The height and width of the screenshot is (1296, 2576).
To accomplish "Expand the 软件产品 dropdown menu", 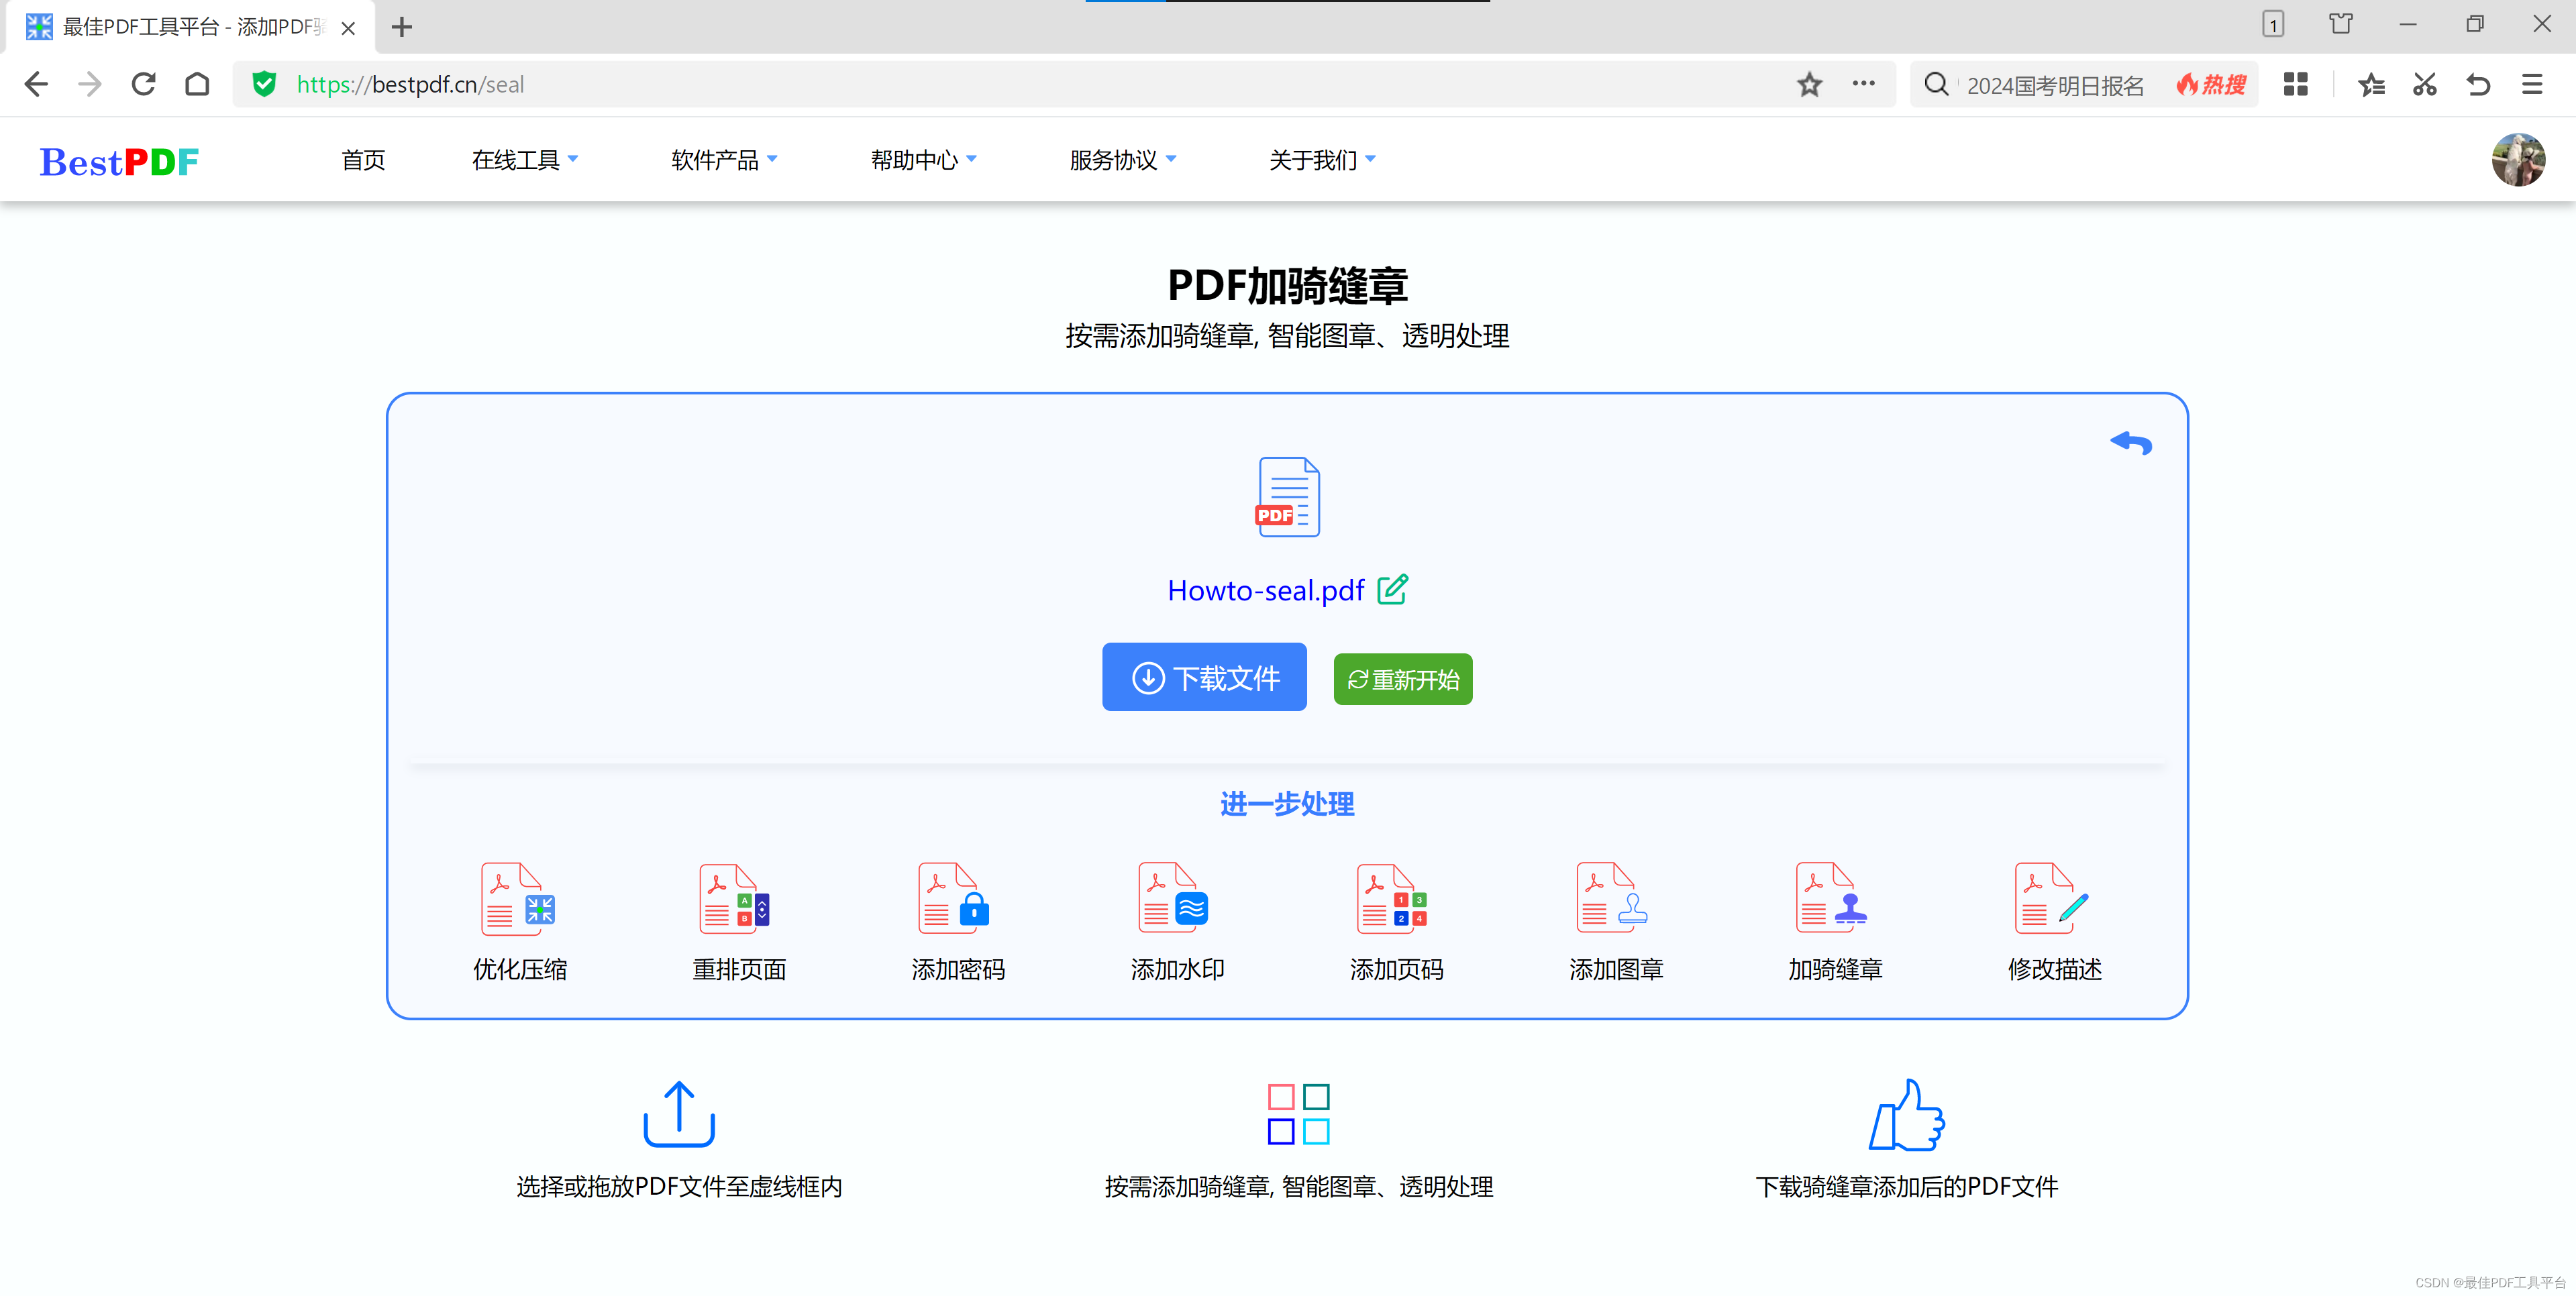I will (723, 160).
